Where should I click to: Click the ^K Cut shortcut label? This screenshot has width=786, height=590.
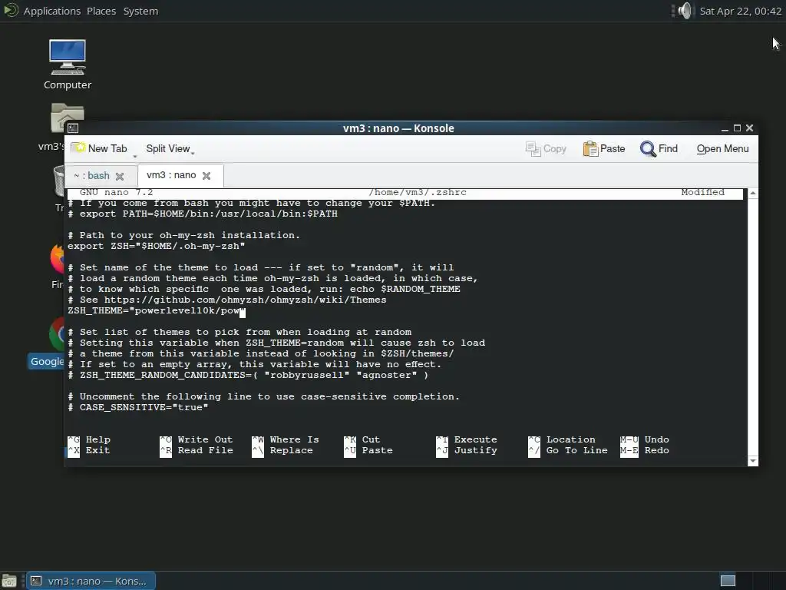pos(362,440)
